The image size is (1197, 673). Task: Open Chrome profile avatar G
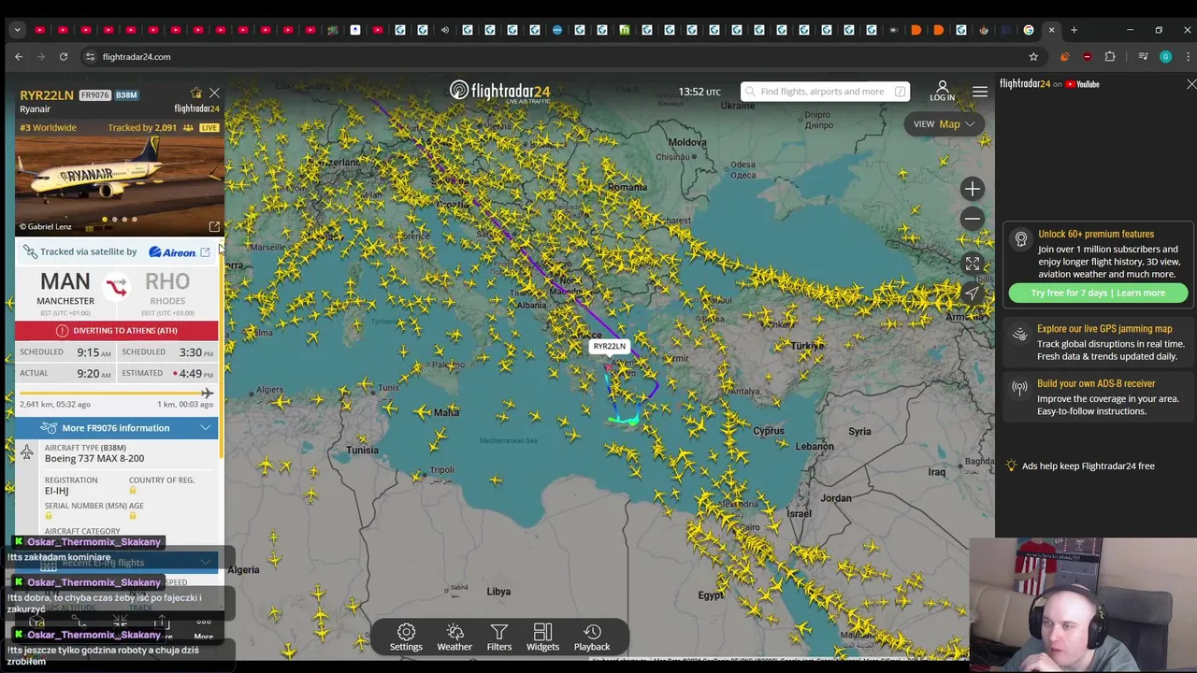click(1165, 57)
